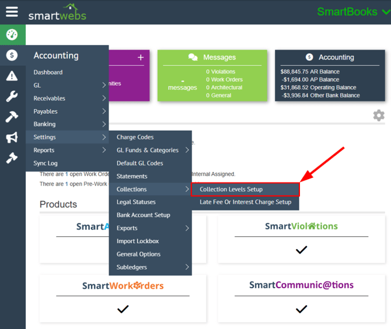Viewport: 391px width, 329px height.
Task: Click -$1,694.00 AP Balance
Action: [x=310, y=79]
